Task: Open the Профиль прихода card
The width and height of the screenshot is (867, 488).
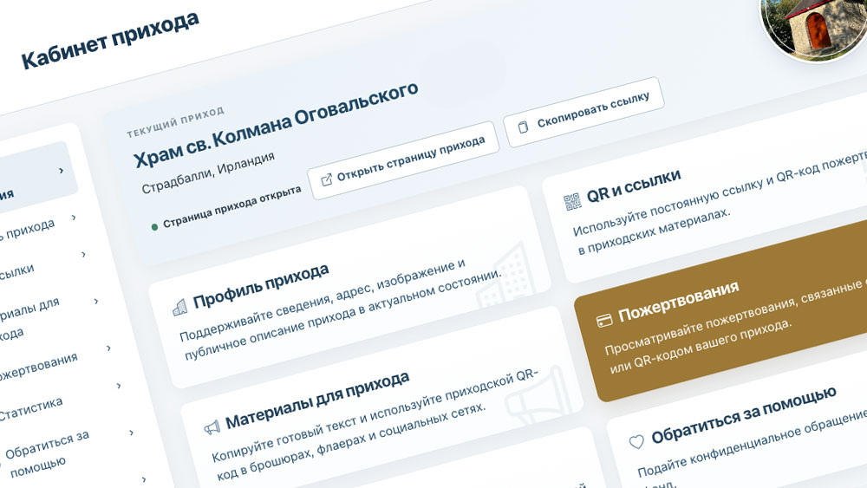Action: (349, 287)
